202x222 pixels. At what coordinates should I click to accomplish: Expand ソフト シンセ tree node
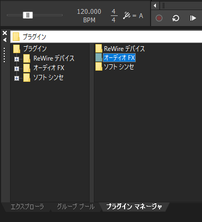(16, 78)
